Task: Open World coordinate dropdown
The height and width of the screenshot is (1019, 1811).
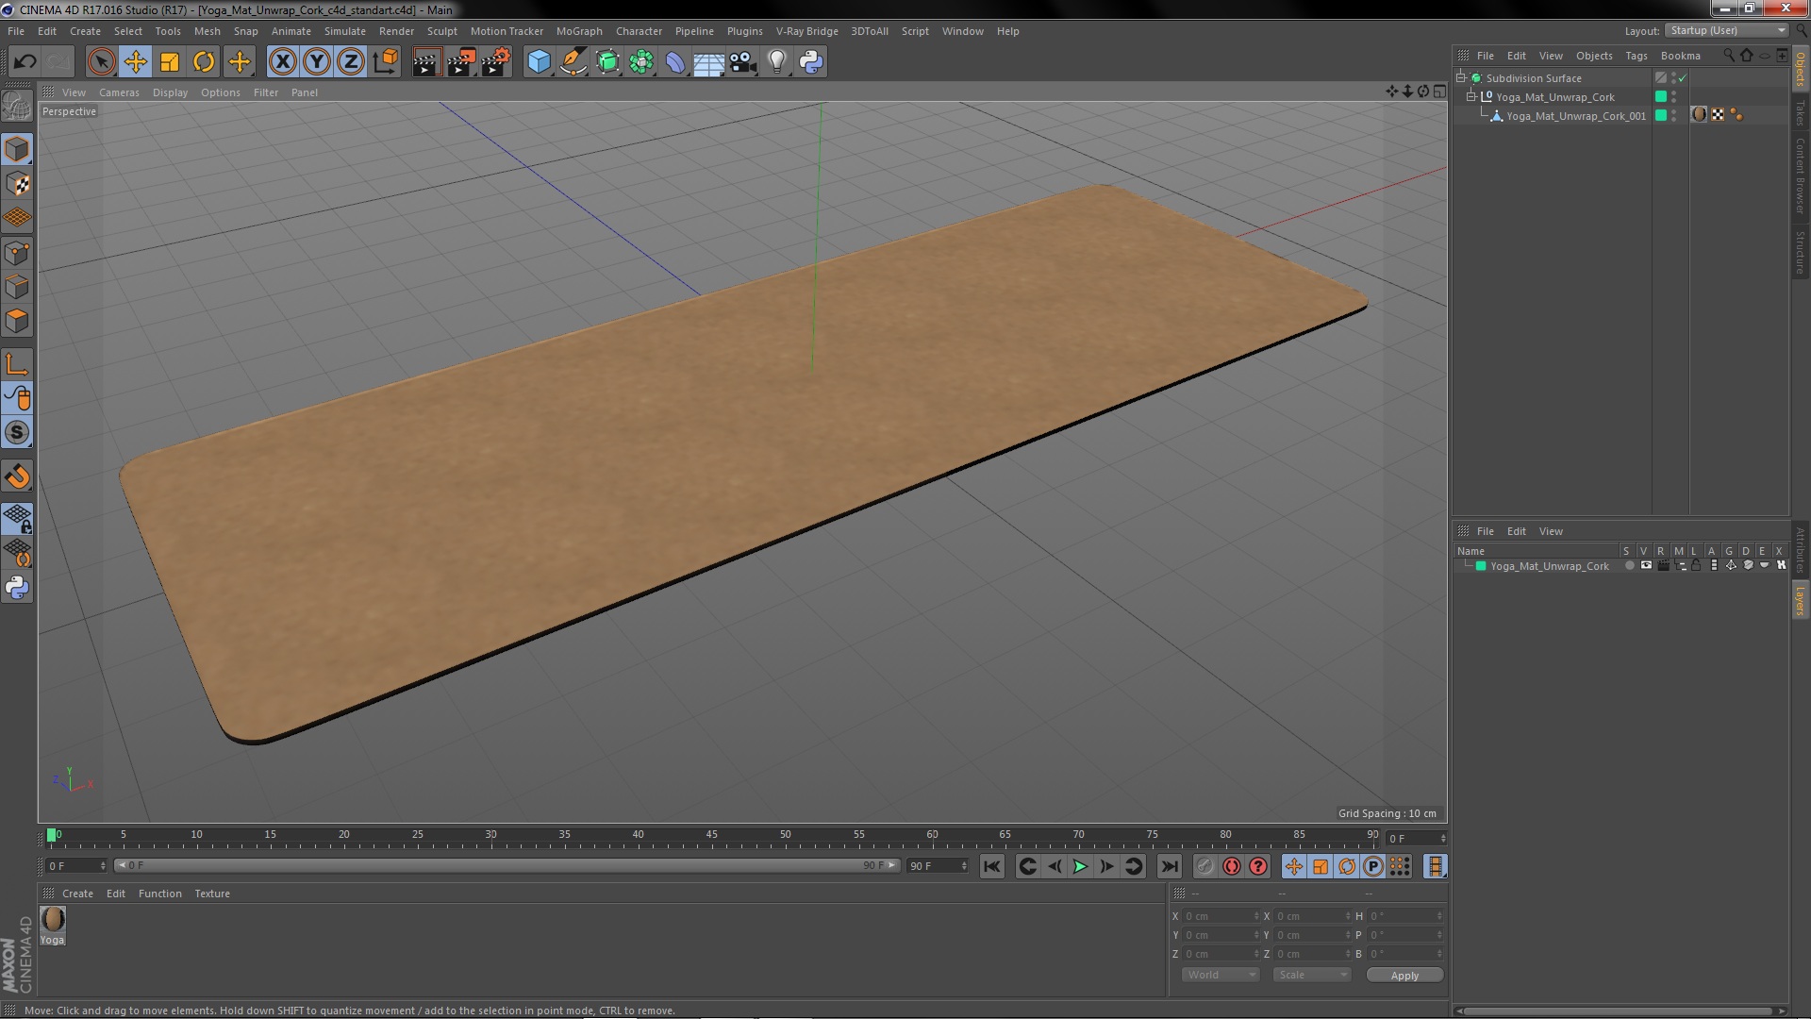Action: click(1221, 976)
